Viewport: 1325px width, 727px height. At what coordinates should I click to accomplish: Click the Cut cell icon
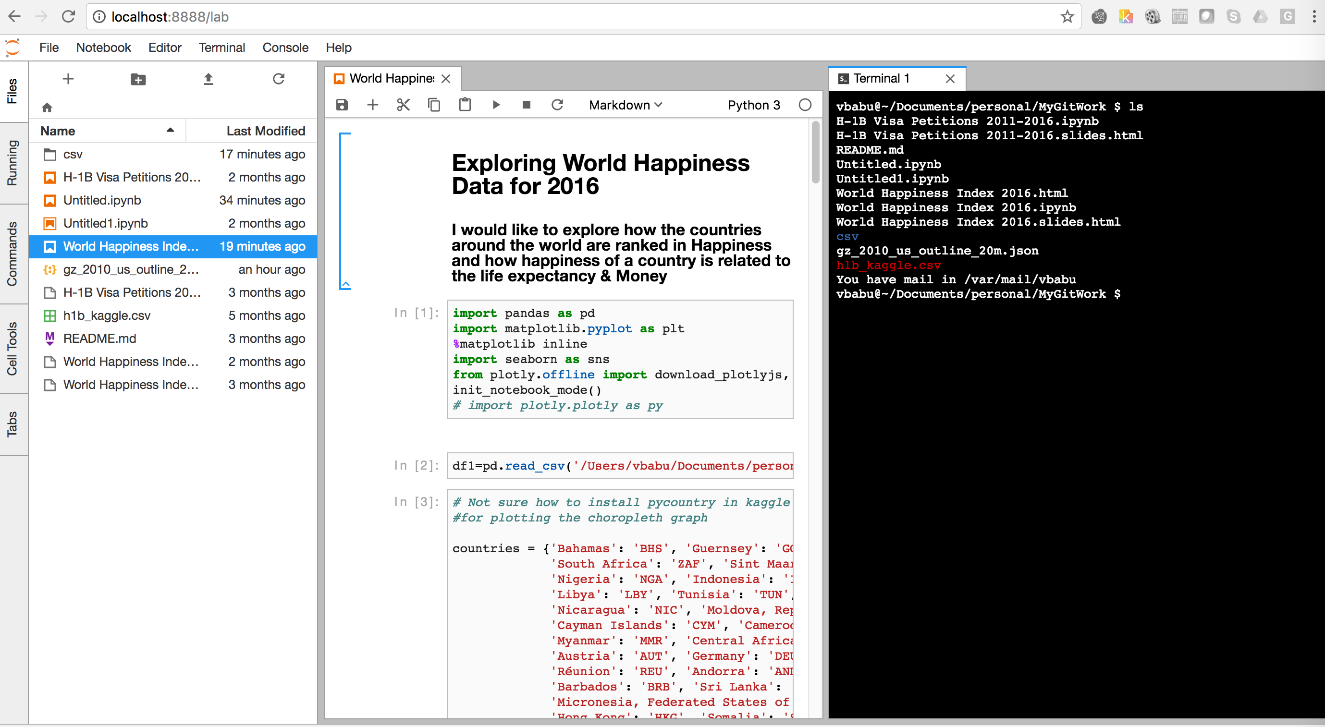(x=404, y=105)
